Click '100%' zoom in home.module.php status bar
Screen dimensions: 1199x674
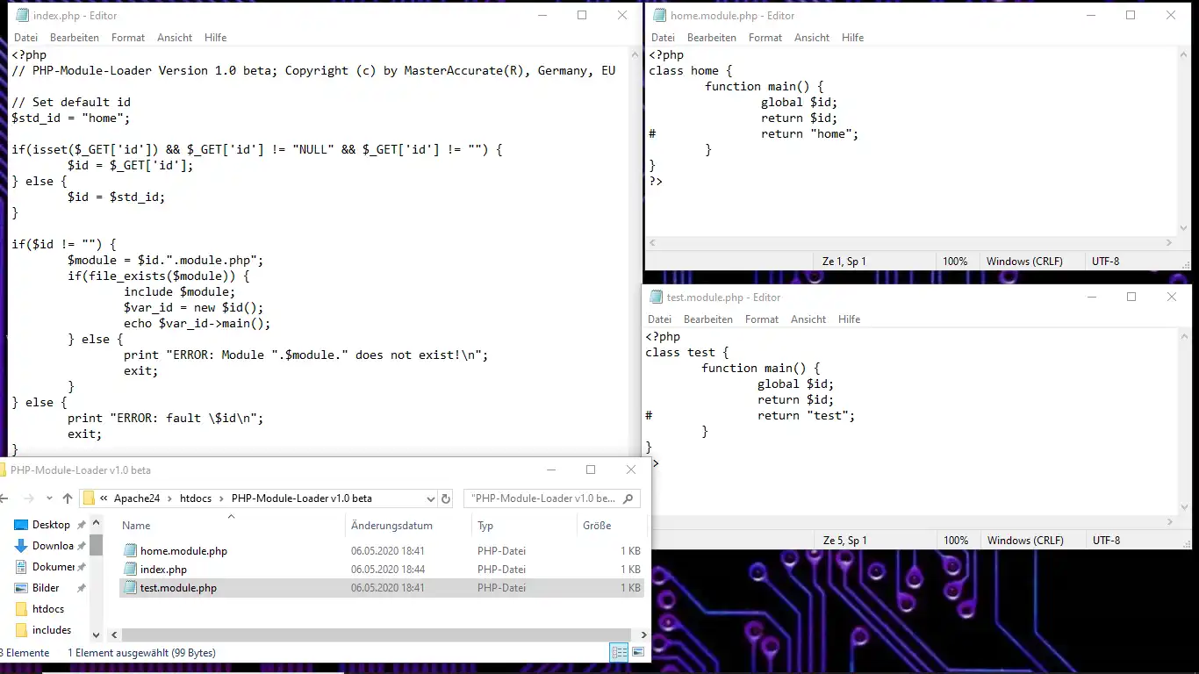coord(955,262)
